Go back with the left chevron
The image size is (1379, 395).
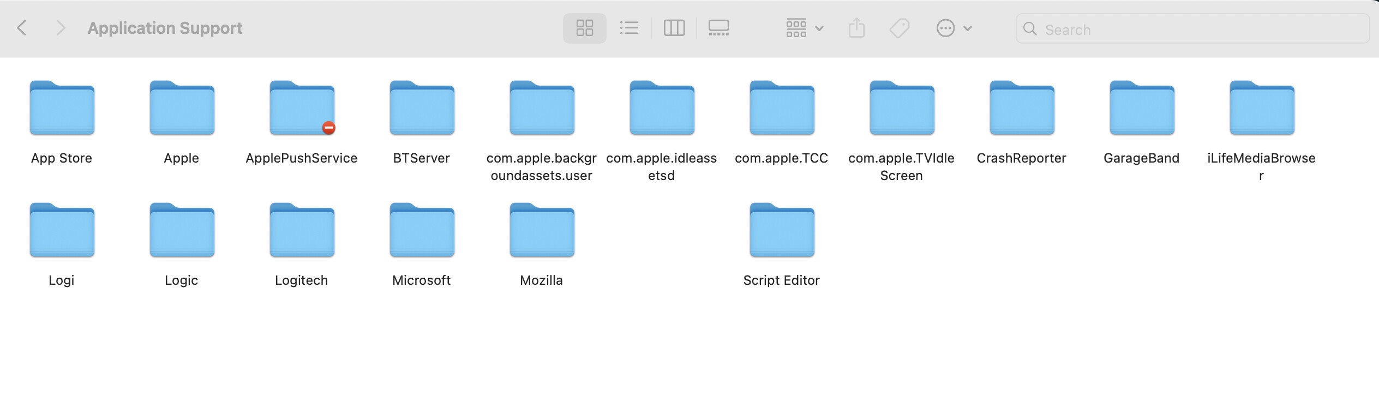(x=22, y=28)
